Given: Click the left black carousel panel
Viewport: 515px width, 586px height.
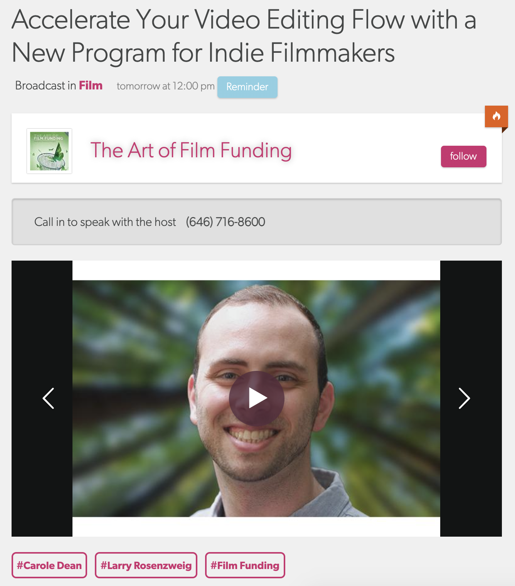Looking at the screenshot, I should click(x=42, y=398).
